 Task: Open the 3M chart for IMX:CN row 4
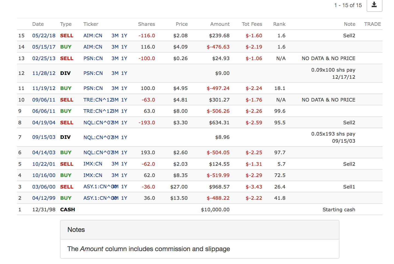pyautogui.click(x=115, y=175)
